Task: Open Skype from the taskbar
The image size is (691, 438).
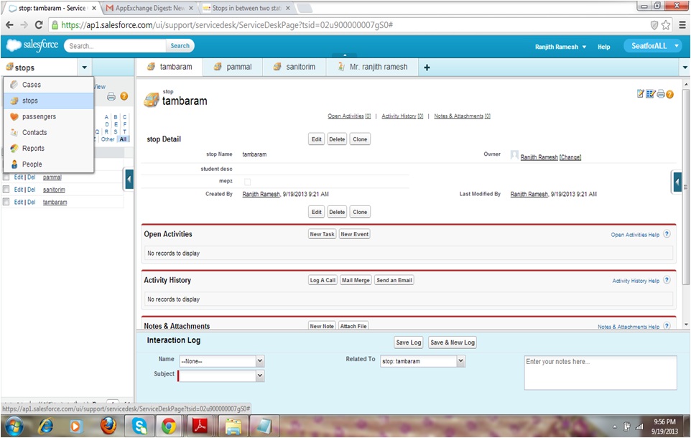Action: [x=139, y=426]
